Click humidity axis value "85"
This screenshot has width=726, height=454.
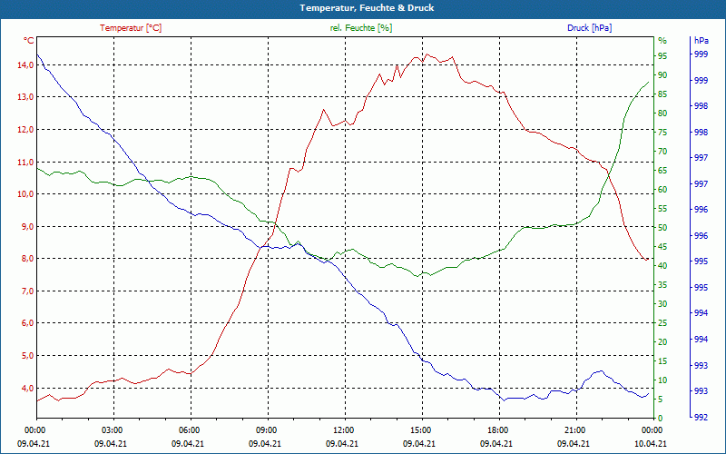pyautogui.click(x=662, y=94)
